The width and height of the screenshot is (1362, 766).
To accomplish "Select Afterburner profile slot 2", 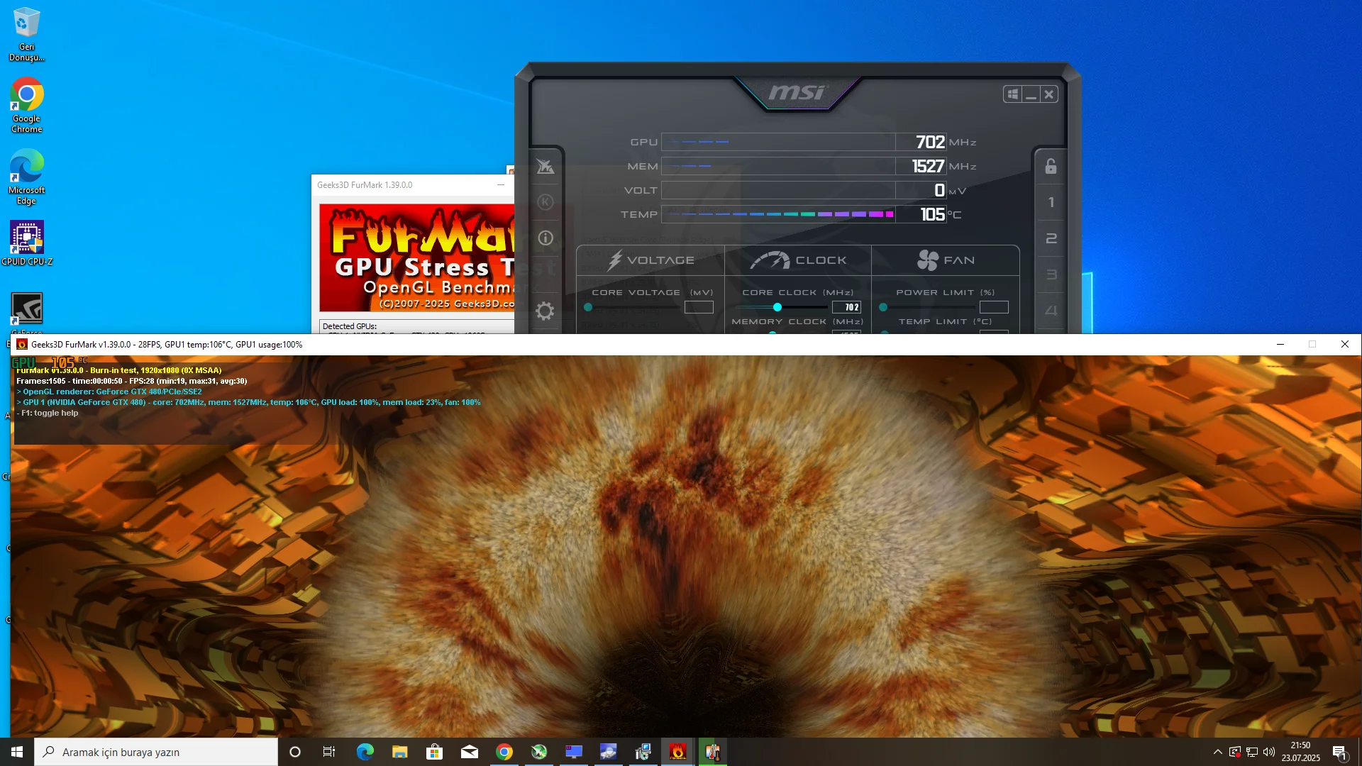I will 1051,238.
